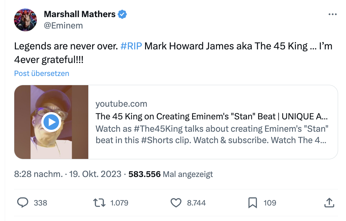Open the three-dot more options menu

(x=332, y=15)
